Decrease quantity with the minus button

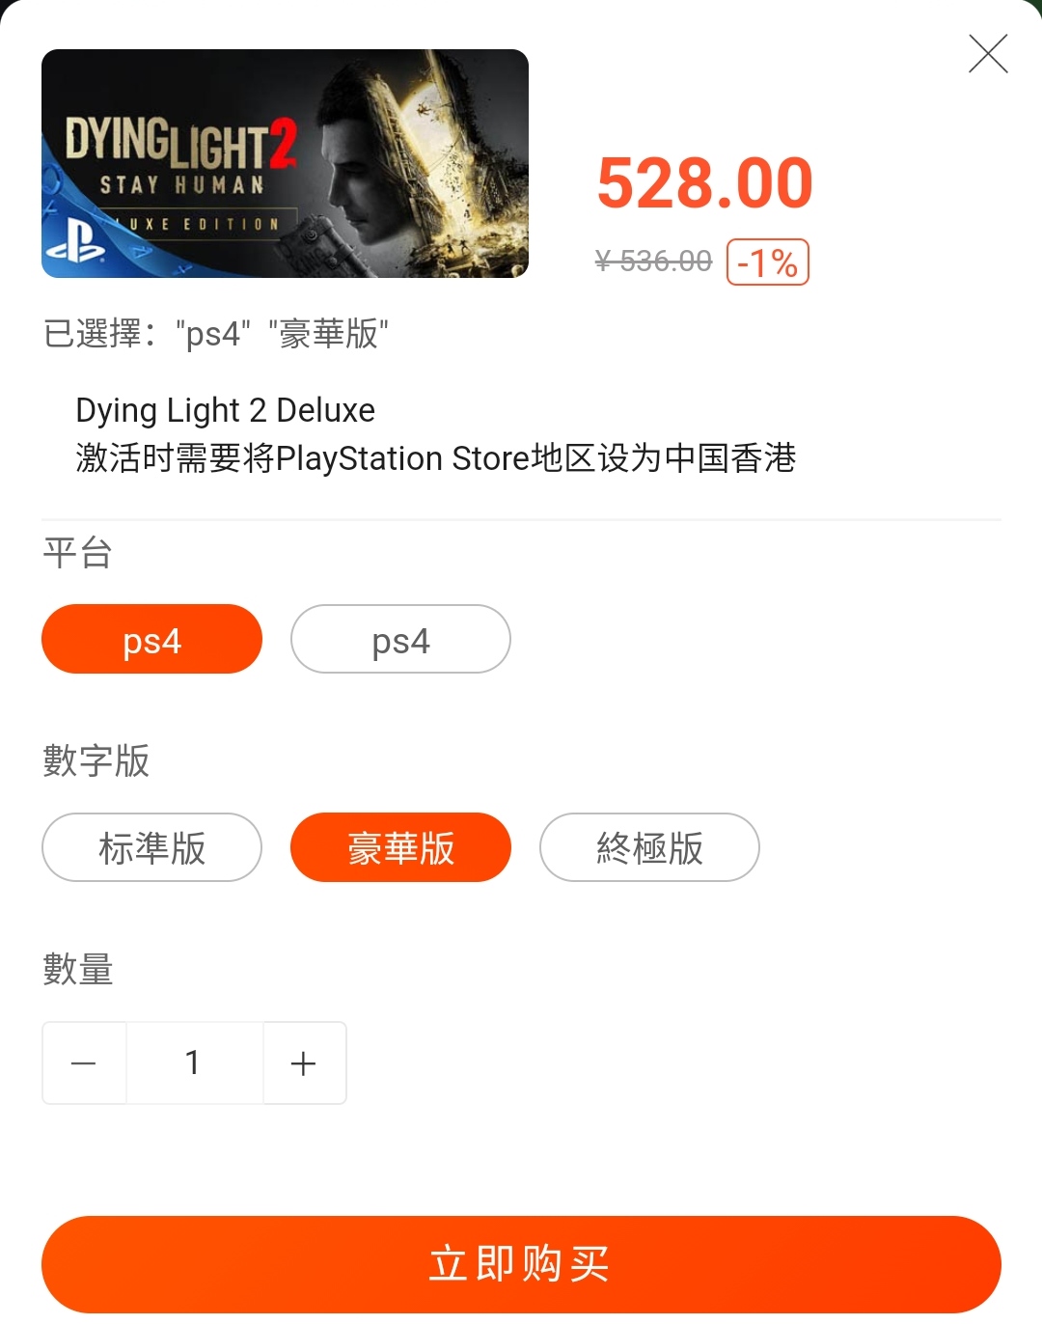pyautogui.click(x=84, y=1062)
